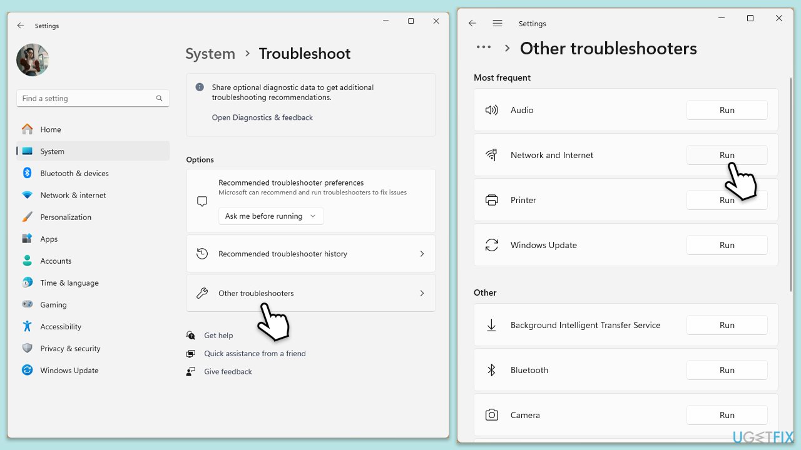Open hamburger navigation menu in right window

pos(497,23)
